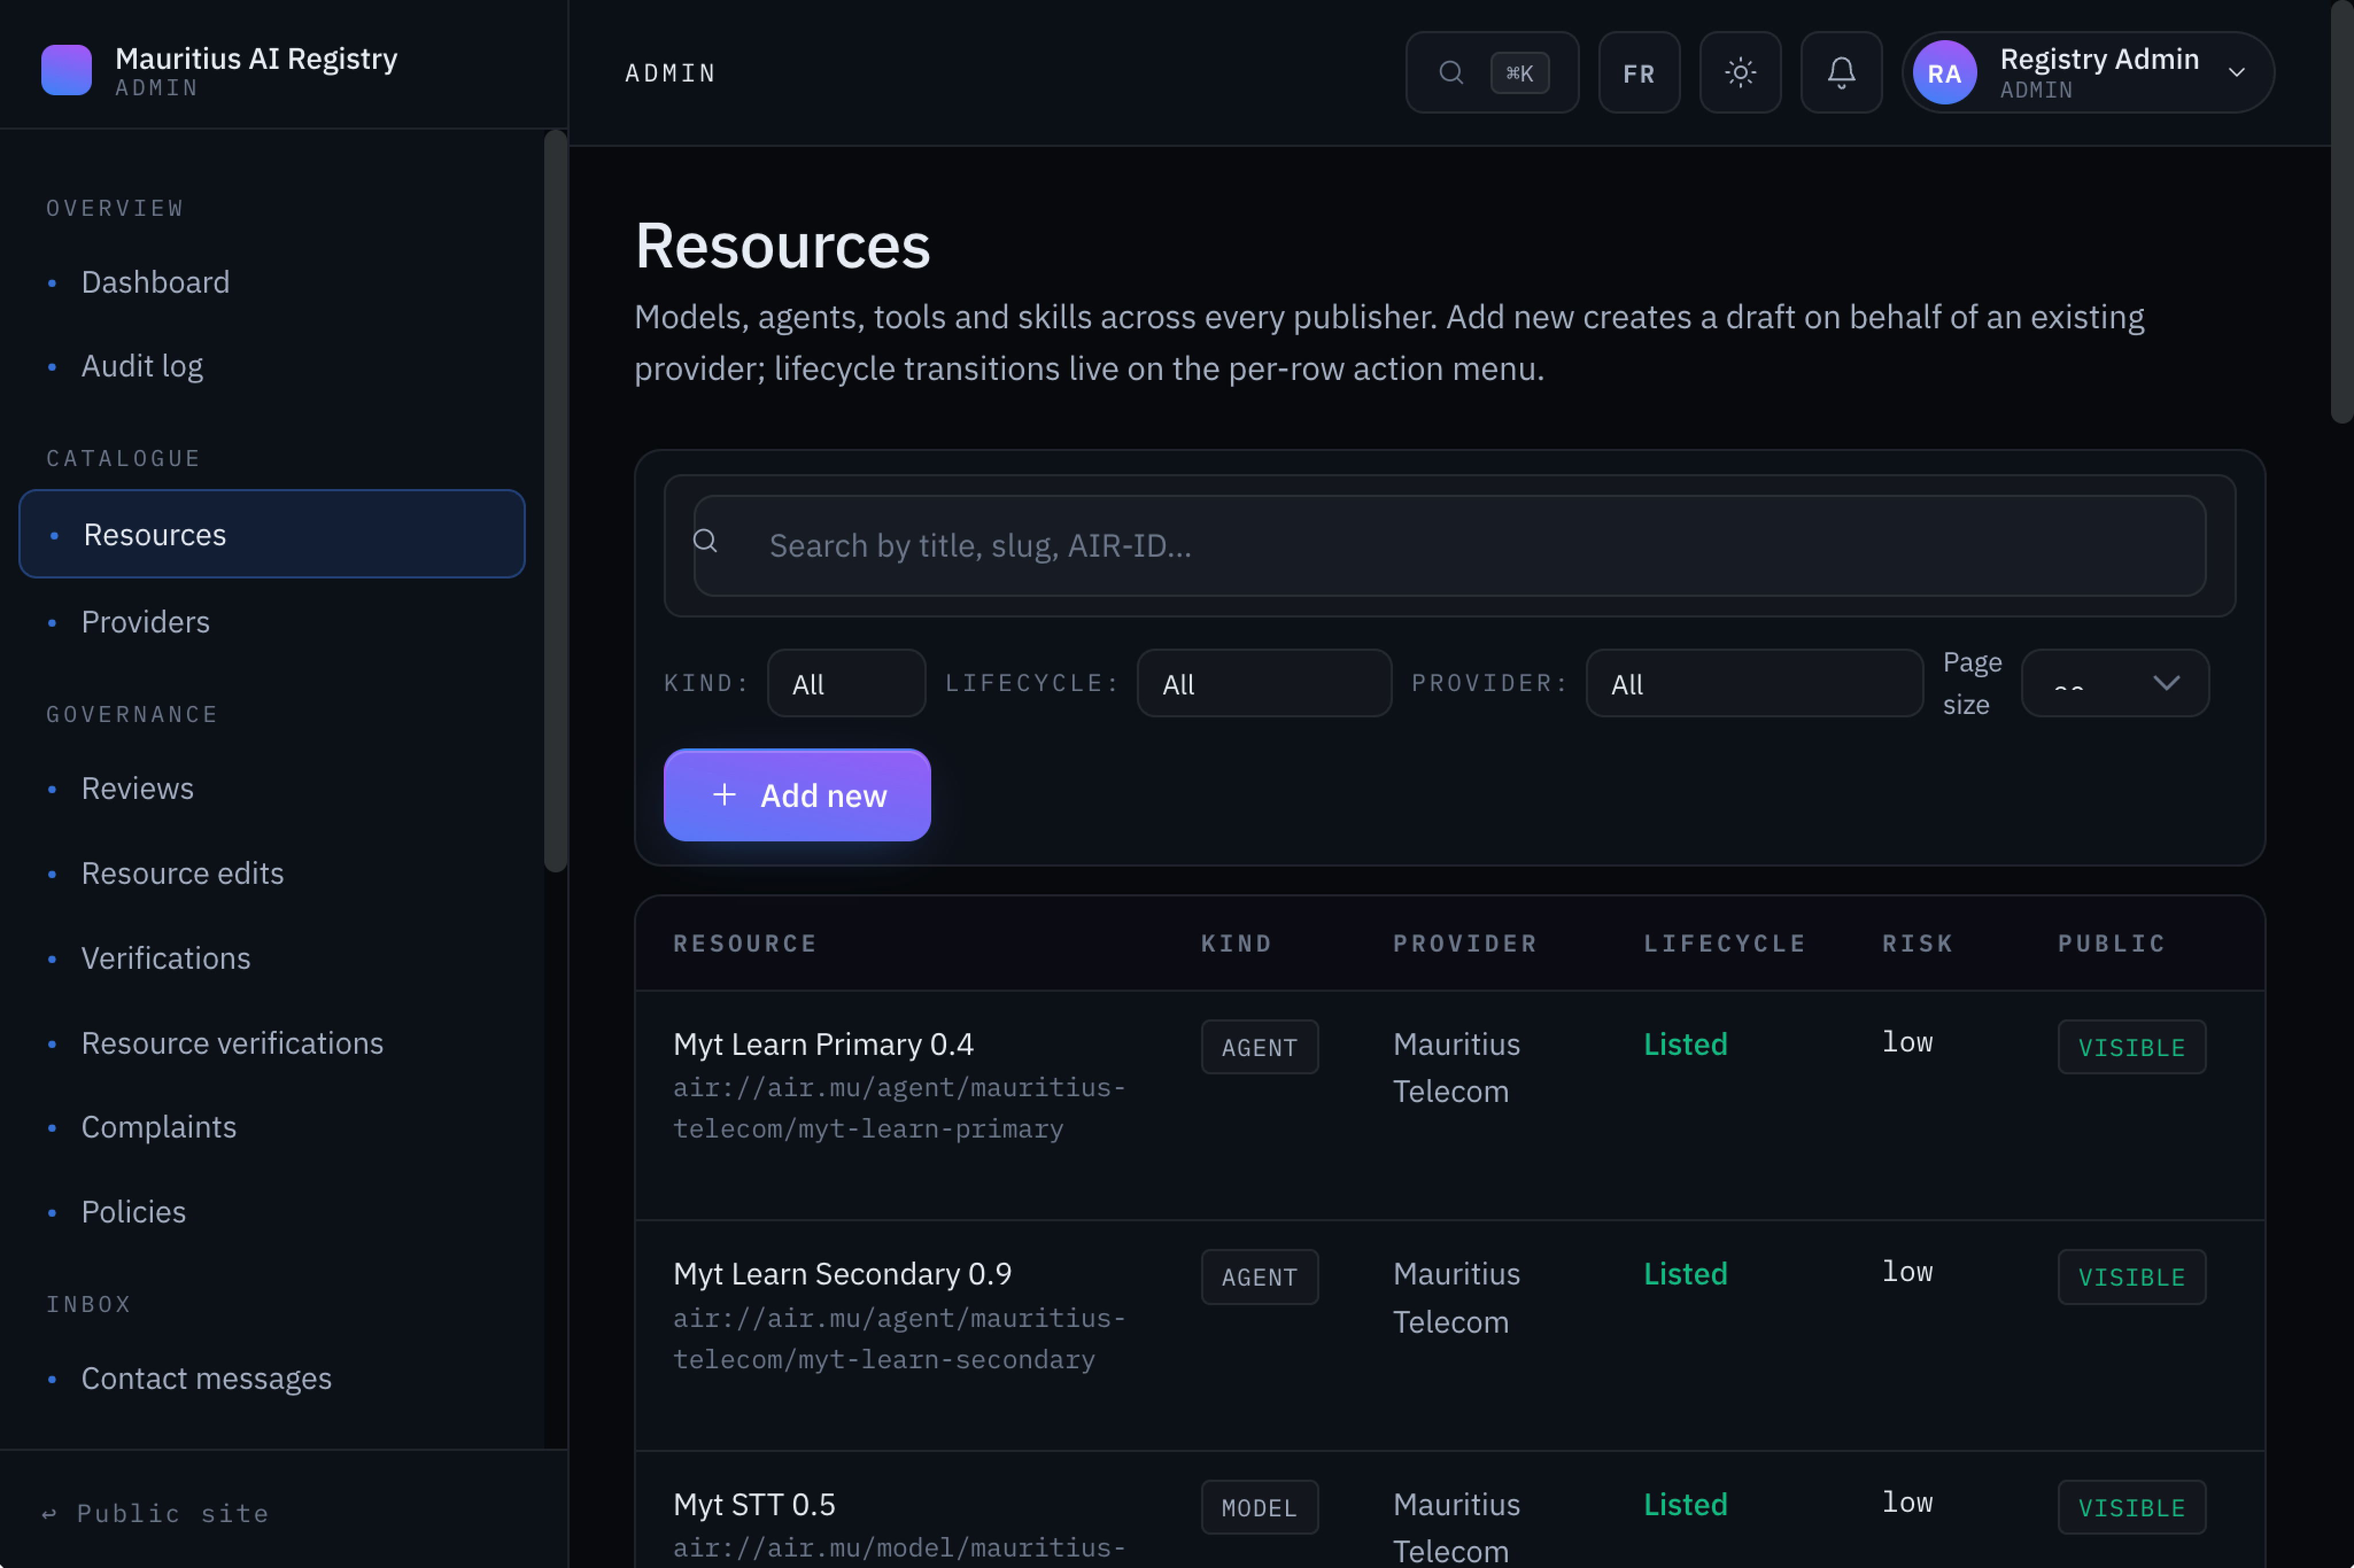This screenshot has height=1568, width=2354.
Task: Click the Add new button
Action: [x=797, y=795]
